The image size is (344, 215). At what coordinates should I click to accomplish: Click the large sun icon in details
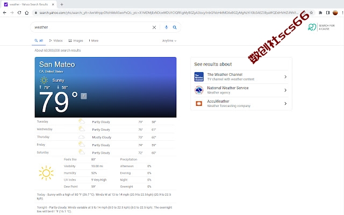pyautogui.click(x=46, y=173)
